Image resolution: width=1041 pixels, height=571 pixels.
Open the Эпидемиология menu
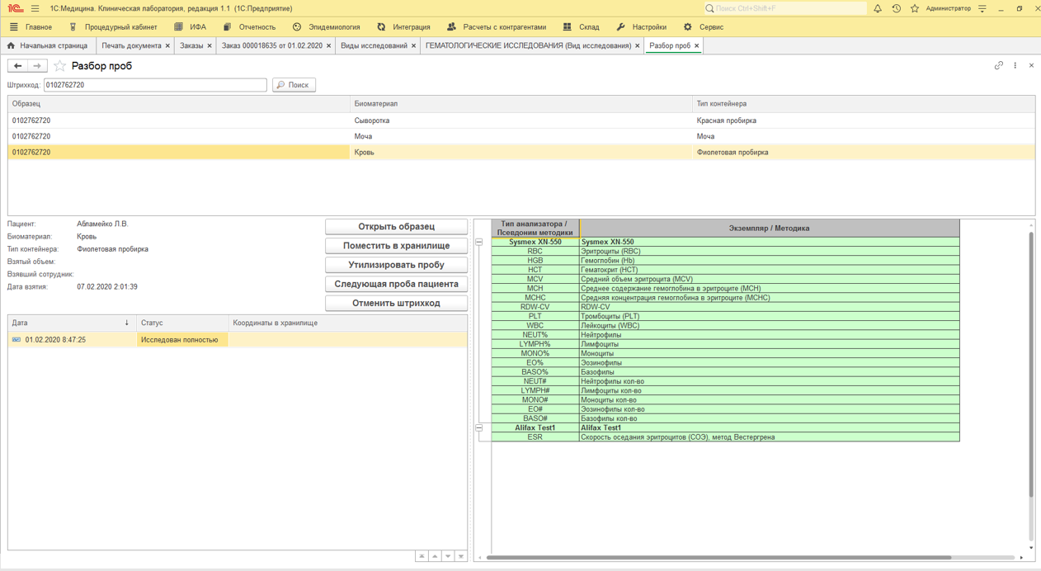point(327,27)
